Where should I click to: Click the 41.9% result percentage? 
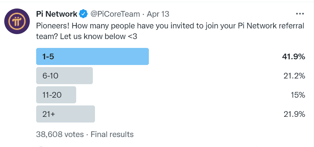tap(293, 57)
